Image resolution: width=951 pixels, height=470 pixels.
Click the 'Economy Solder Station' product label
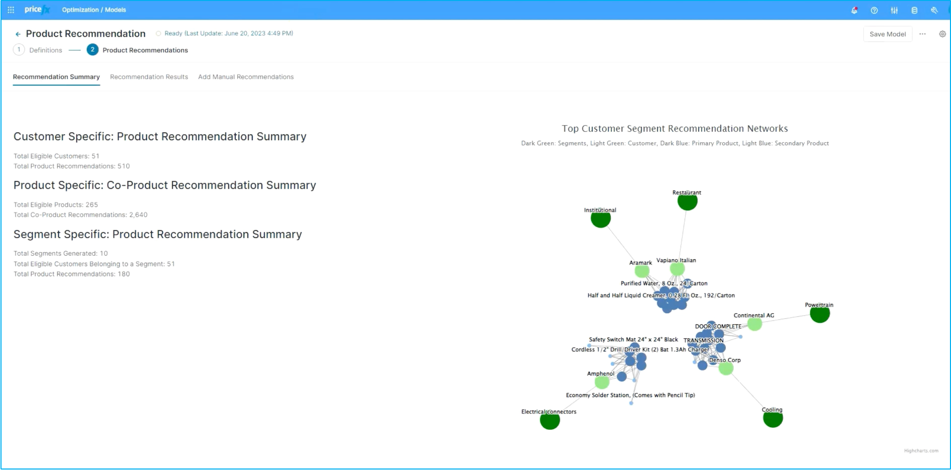[630, 395]
